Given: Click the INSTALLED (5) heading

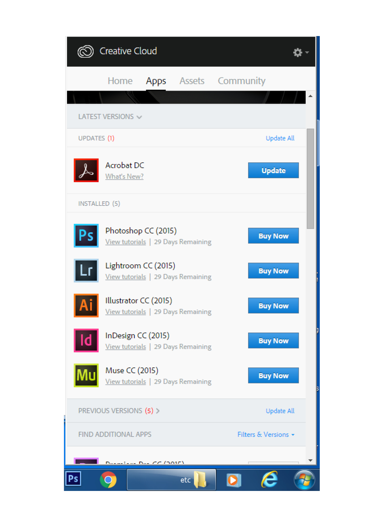Looking at the screenshot, I should [99, 204].
